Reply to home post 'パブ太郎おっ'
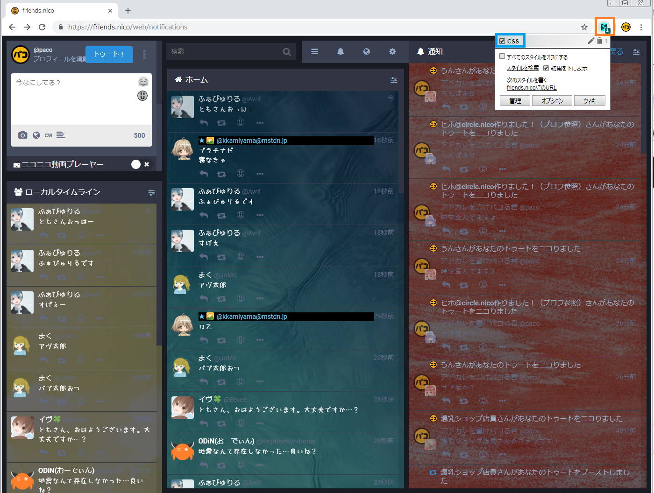 click(204, 381)
